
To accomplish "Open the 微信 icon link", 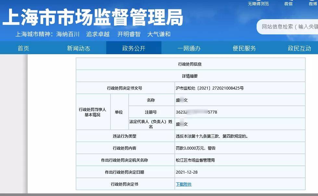I will pos(288,4).
